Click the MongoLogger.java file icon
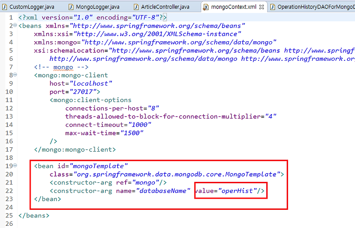The height and width of the screenshot is (228, 355). [71, 7]
